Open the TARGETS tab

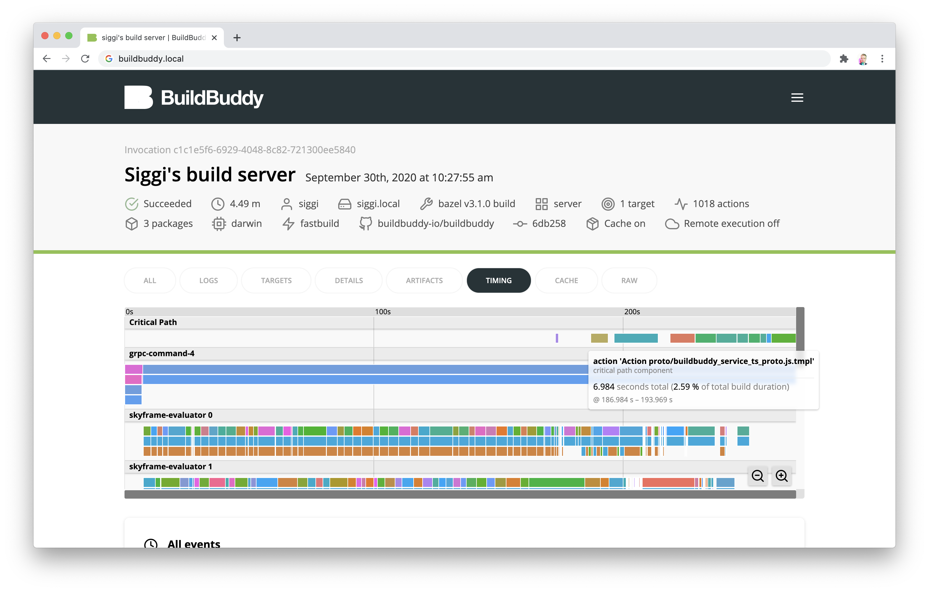click(276, 280)
